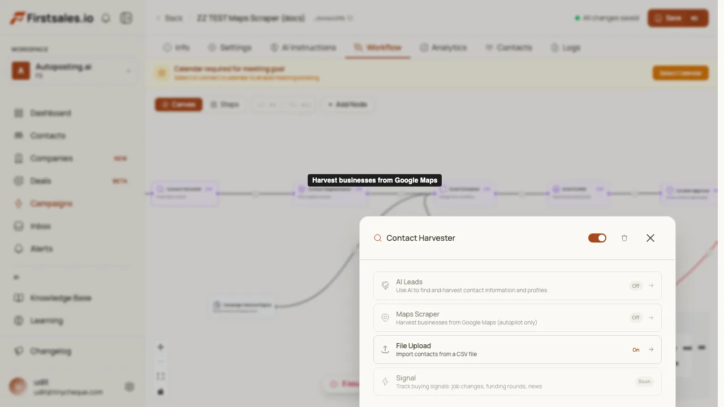Screen dimensions: 724x407
Task: Switch to Canvas view
Action: point(179,105)
